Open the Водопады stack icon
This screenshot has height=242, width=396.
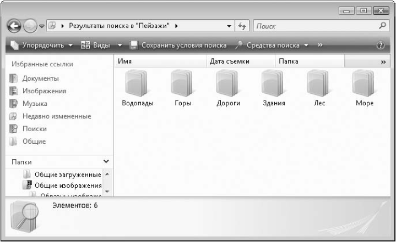tap(137, 83)
